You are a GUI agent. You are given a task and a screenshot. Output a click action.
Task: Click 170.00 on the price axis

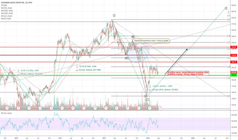coord(234,86)
